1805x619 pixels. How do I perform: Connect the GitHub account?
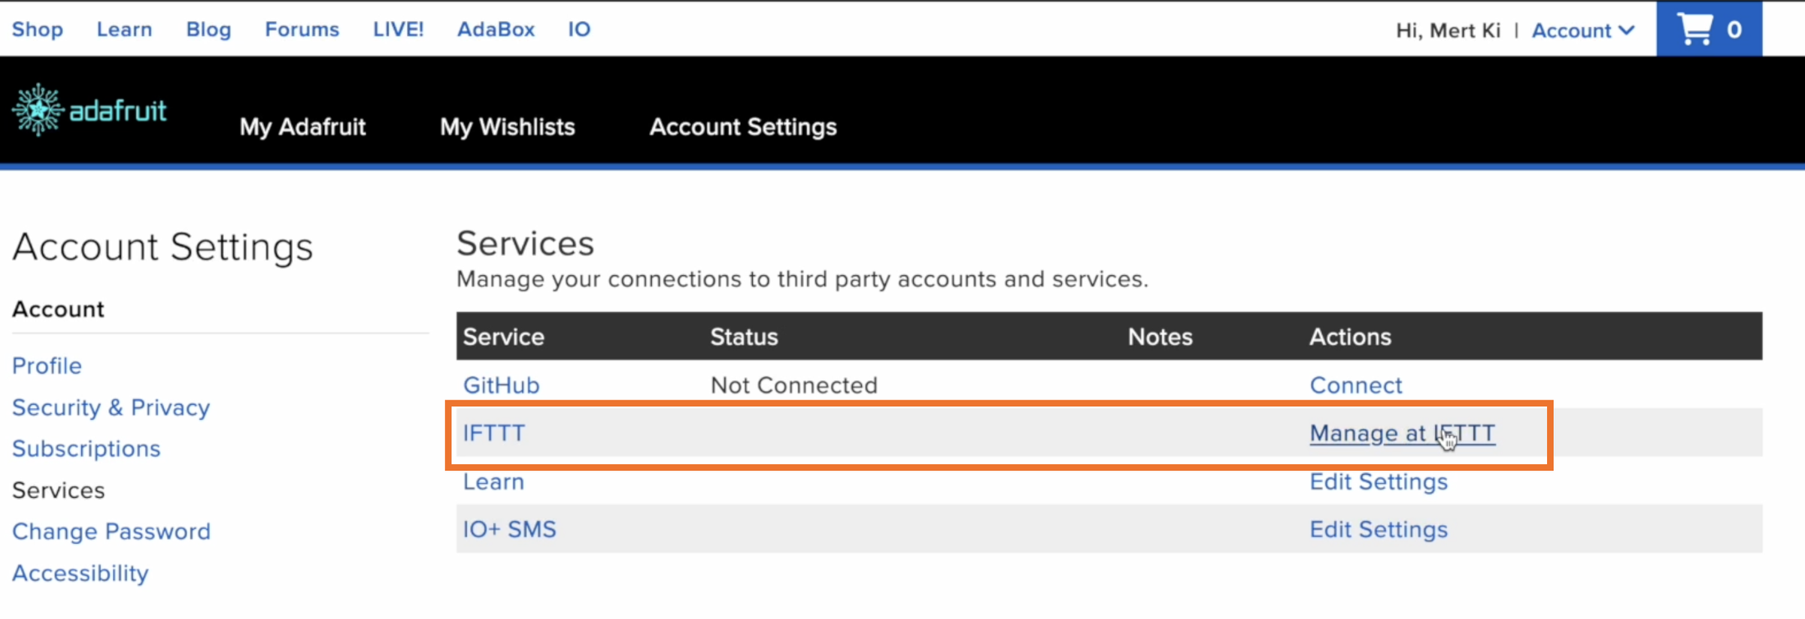[1356, 385]
